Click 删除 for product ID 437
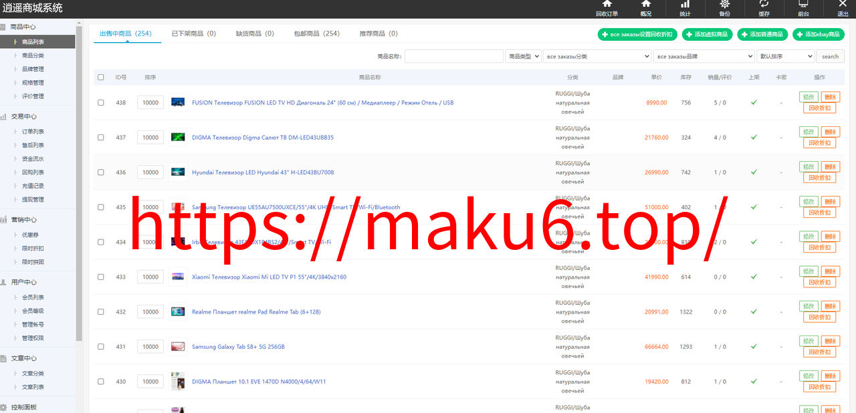This screenshot has width=856, height=413. point(830,132)
